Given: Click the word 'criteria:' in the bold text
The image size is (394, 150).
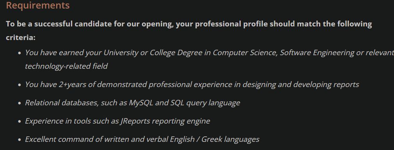Looking at the screenshot, I should pos(21,38).
